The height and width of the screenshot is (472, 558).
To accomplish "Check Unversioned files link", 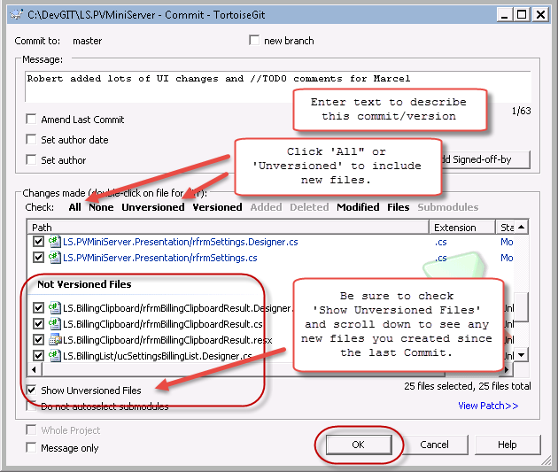I will tap(153, 207).
